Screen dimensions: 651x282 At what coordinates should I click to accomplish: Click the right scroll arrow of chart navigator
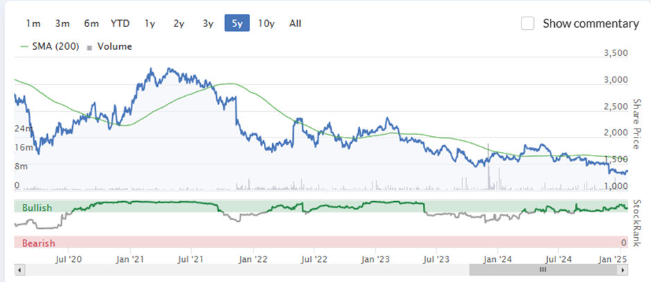pyautogui.click(x=623, y=270)
